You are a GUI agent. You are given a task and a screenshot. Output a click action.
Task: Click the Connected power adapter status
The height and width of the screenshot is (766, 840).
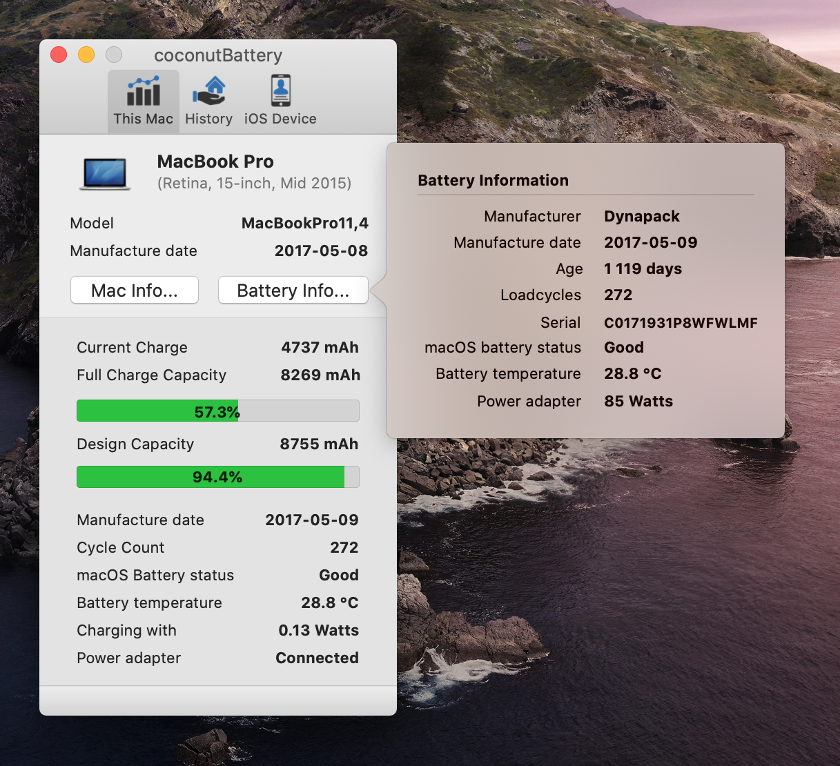[317, 658]
